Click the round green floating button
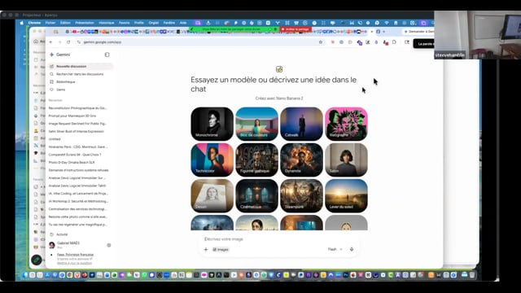Screen dimensions: 521x293 pos(37,260)
